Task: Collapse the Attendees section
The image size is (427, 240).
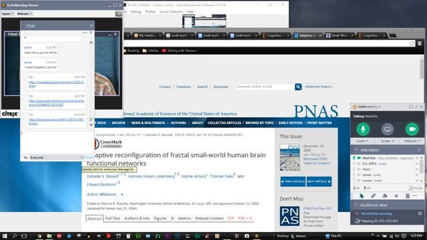Action: [x=356, y=150]
